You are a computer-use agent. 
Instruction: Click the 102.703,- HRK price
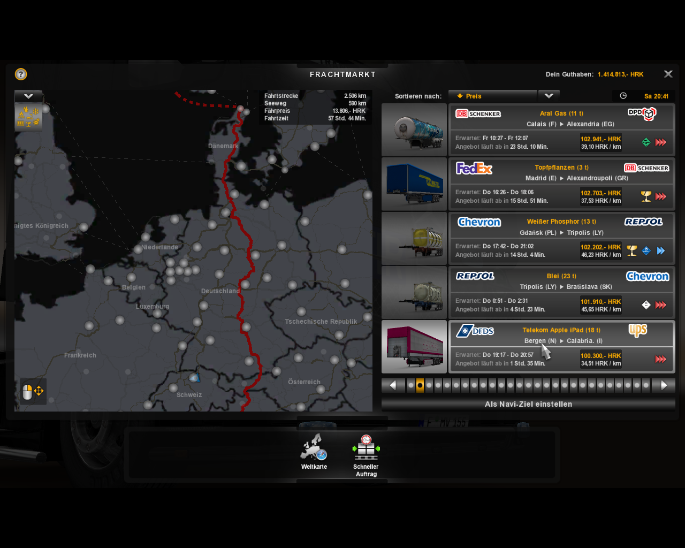click(601, 193)
